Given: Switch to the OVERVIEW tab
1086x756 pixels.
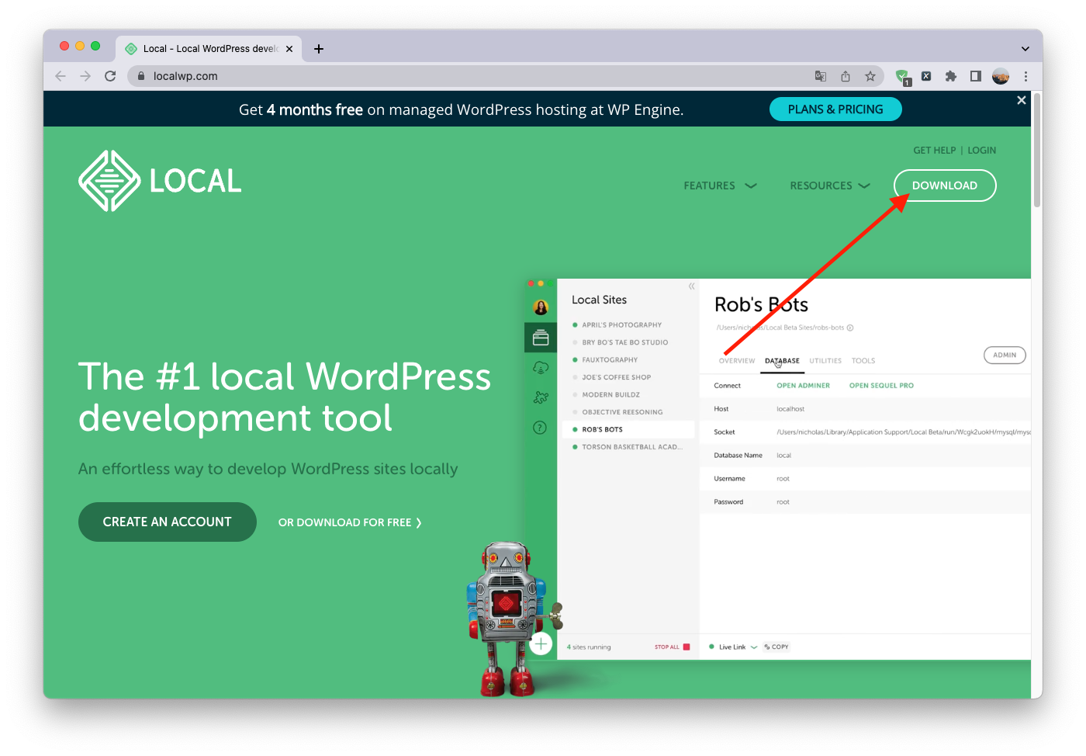Looking at the screenshot, I should (736, 361).
